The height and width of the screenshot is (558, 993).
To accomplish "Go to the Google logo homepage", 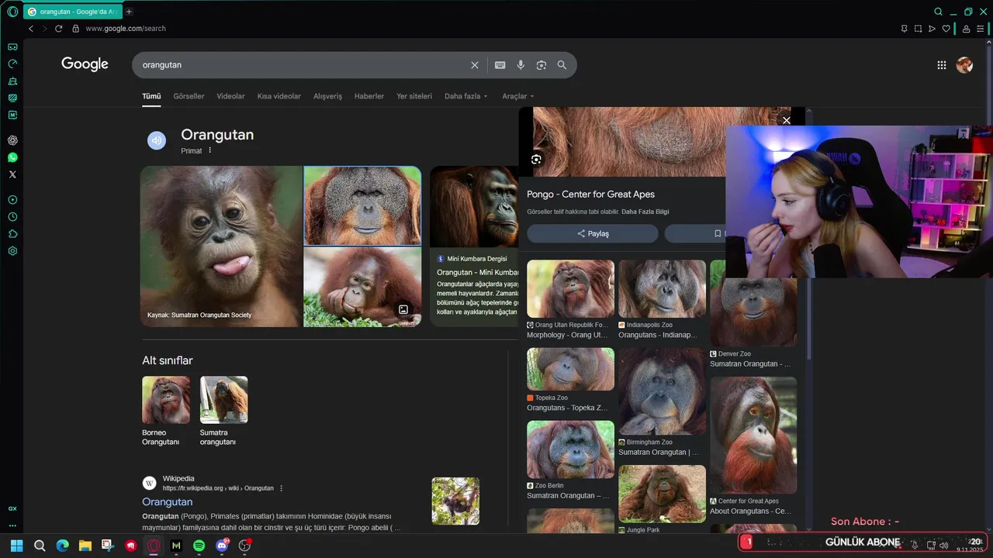I will (85, 64).
